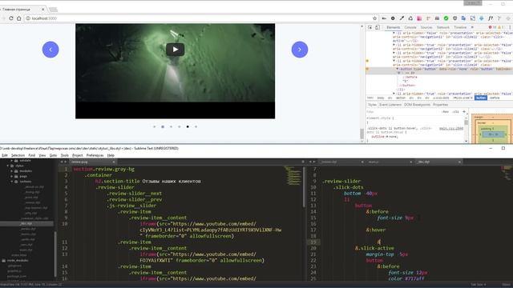The image size is (513, 288).
Task: Click the styles Filter input field
Action: coord(402,112)
